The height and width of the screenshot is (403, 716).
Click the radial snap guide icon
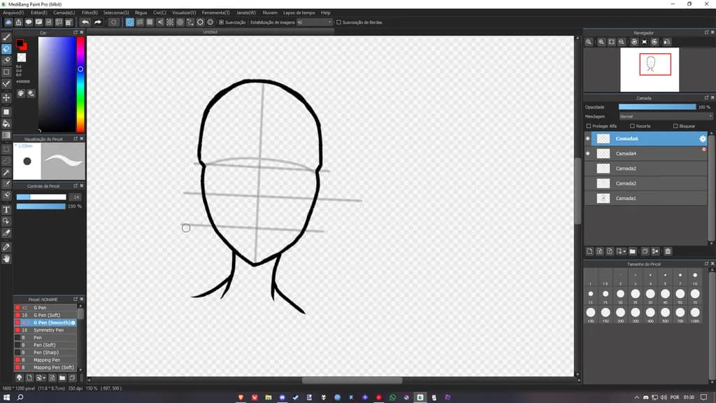pyautogui.click(x=170, y=22)
